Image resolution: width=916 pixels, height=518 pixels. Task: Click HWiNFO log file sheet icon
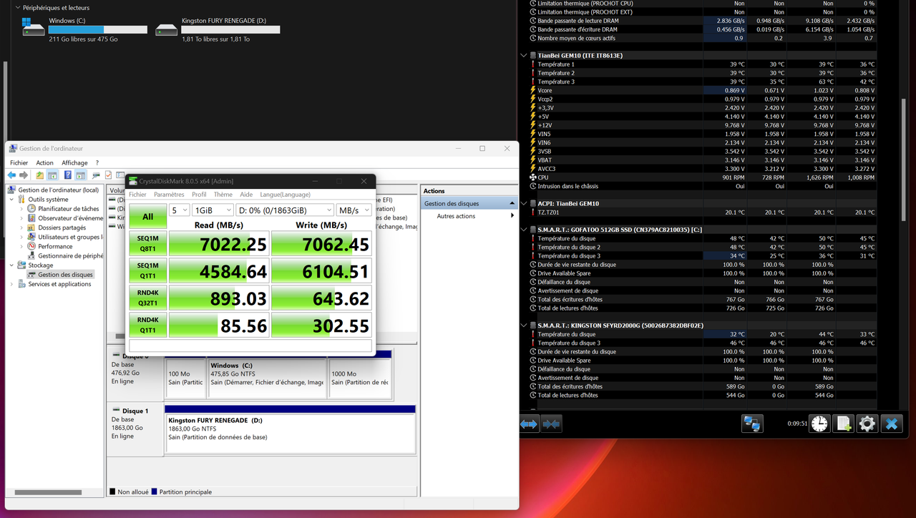(844, 424)
